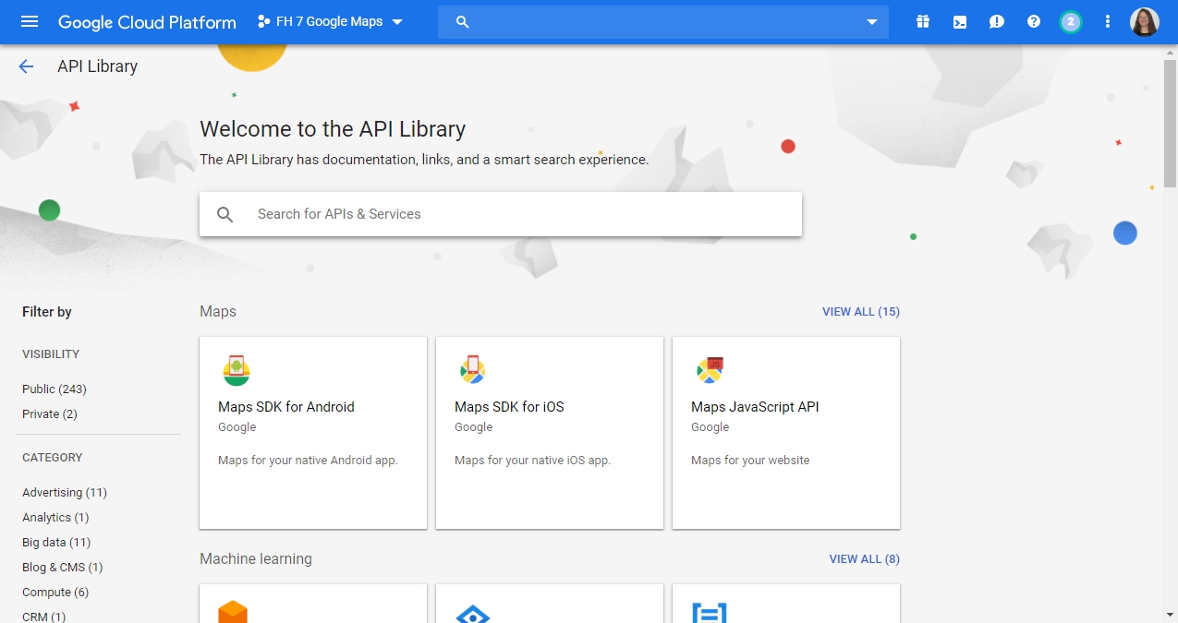
Task: Filter by Big data (11) category
Action: (x=56, y=543)
